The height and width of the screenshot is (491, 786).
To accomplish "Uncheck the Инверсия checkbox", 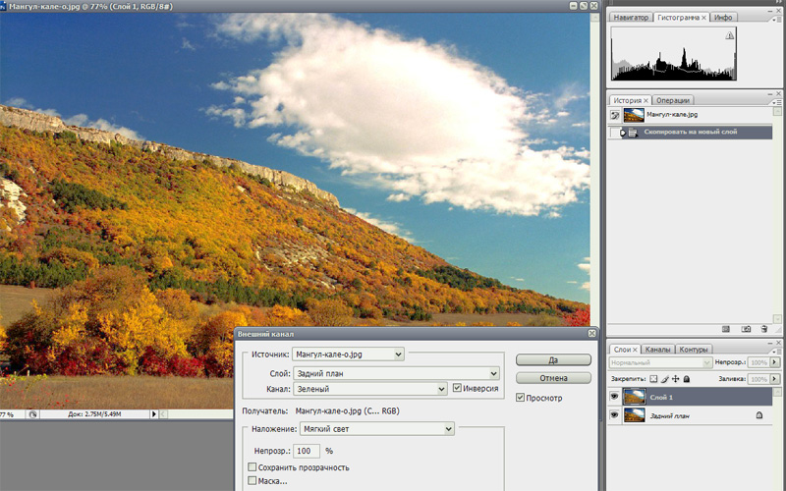I will (457, 389).
